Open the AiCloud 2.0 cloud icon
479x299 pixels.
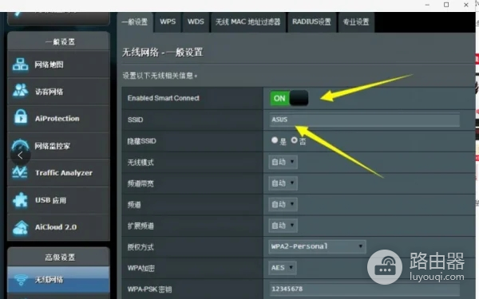pyautogui.click(x=20, y=227)
